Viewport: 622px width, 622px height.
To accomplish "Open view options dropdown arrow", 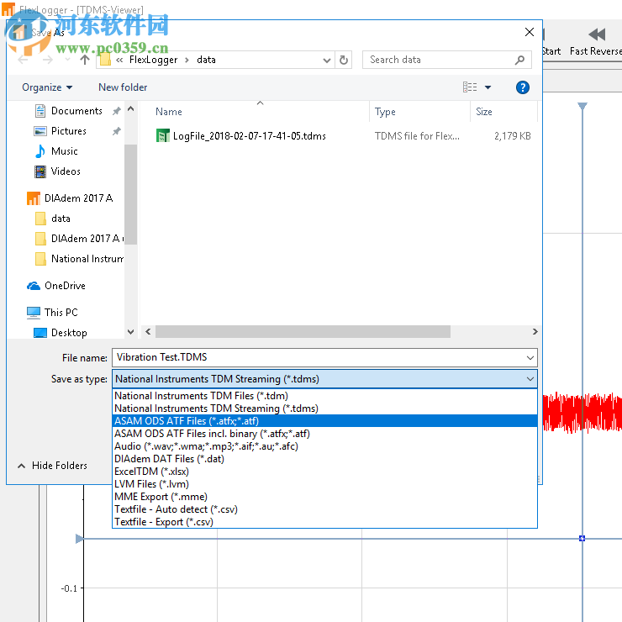I will [x=488, y=87].
